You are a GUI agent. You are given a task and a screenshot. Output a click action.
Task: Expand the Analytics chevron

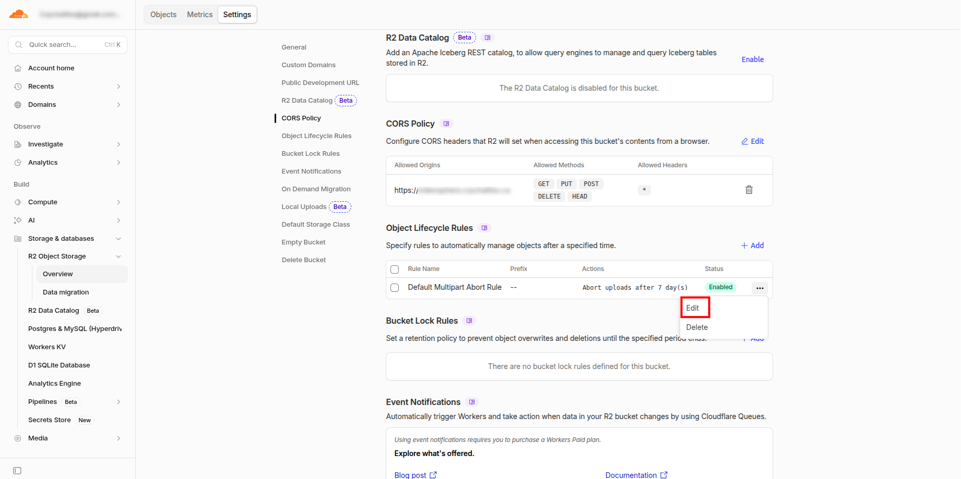(x=118, y=163)
